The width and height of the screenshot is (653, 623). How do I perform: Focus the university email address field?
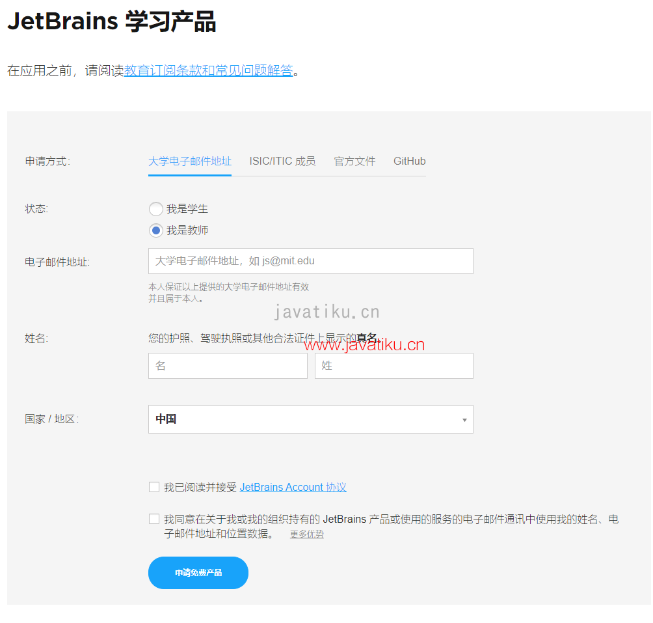tap(311, 261)
